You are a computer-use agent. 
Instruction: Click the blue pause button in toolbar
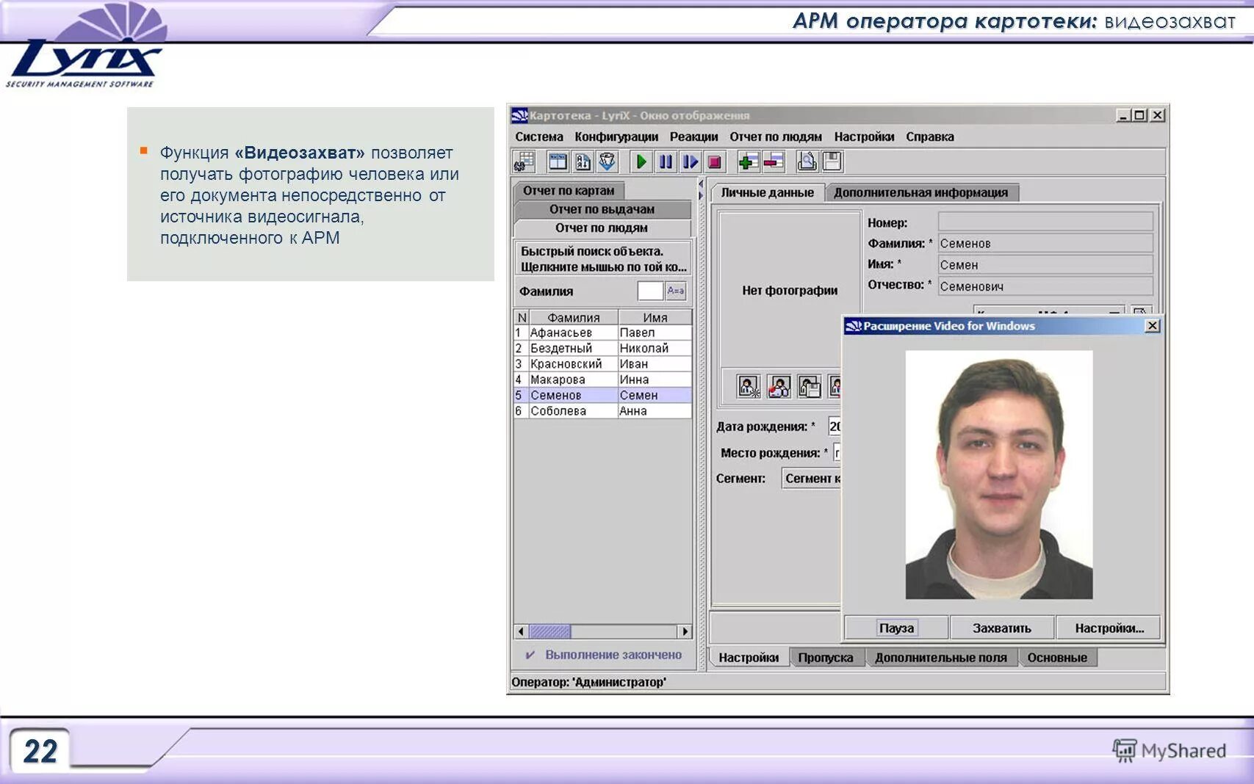pos(666,161)
